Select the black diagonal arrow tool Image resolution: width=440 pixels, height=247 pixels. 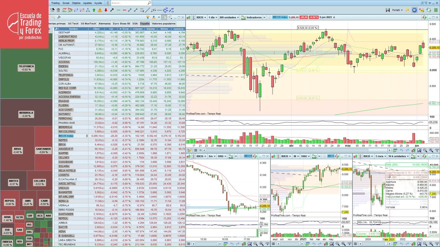[112, 10]
